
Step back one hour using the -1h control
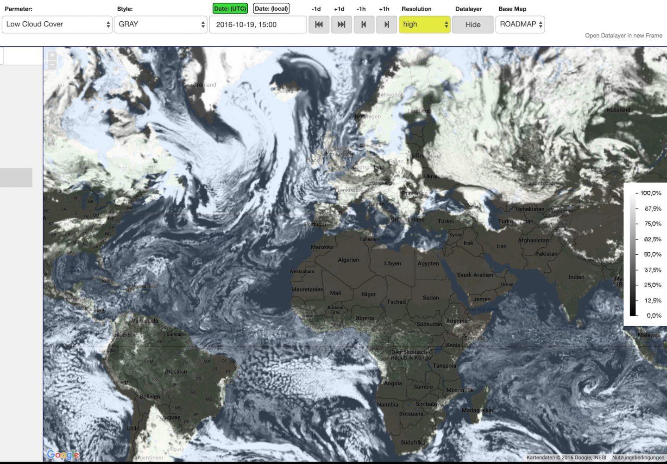(364, 24)
